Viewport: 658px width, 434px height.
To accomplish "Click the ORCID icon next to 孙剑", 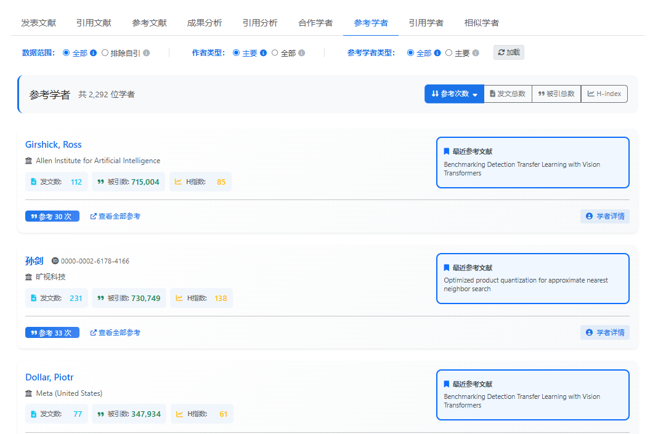I will click(x=55, y=261).
